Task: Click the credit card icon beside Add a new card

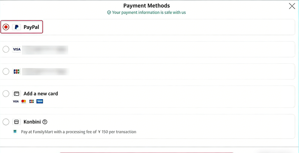Action: [16, 94]
